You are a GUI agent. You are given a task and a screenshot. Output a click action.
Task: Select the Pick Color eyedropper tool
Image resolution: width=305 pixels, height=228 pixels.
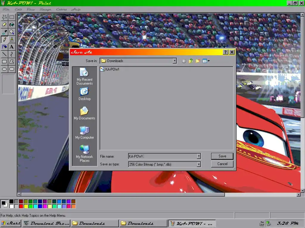click(x=4, y=32)
